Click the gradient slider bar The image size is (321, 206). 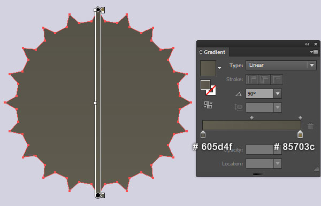tap(251, 125)
